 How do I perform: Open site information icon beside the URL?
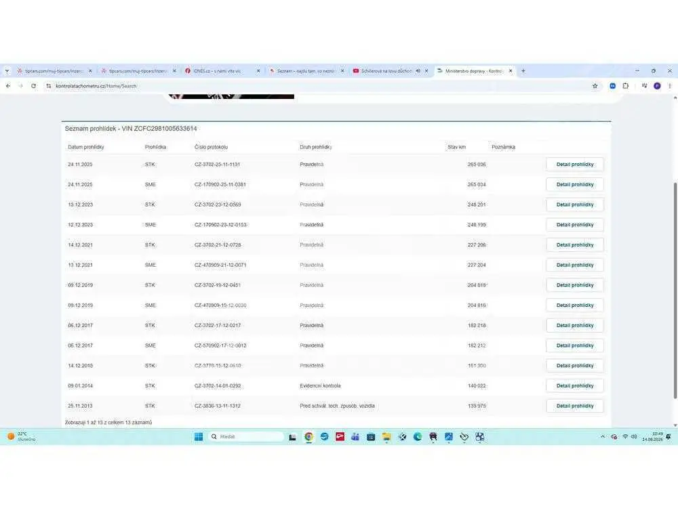coord(48,86)
